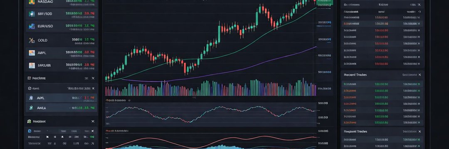This screenshot has height=149, width=449.
Task: Click the GOLD instrument icon
Action: point(32,41)
